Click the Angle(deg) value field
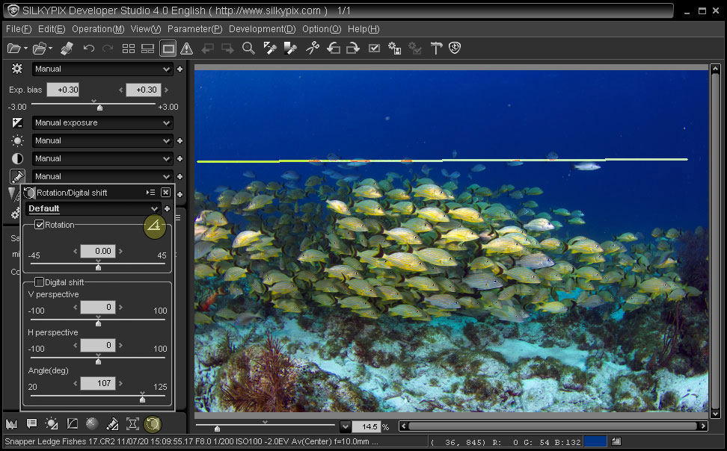727x451 pixels. (97, 384)
